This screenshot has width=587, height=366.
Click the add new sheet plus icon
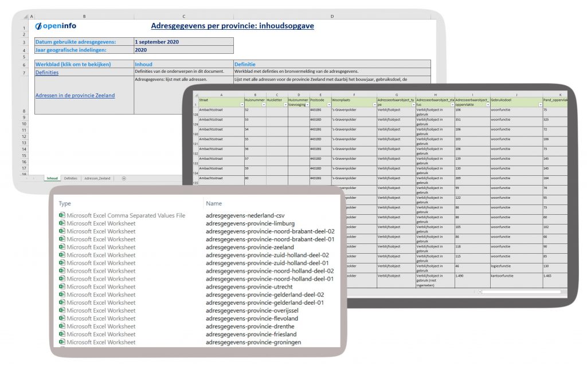(x=124, y=179)
